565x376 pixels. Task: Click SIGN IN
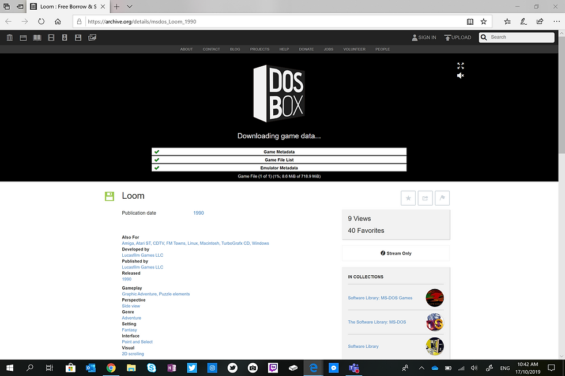pyautogui.click(x=424, y=37)
